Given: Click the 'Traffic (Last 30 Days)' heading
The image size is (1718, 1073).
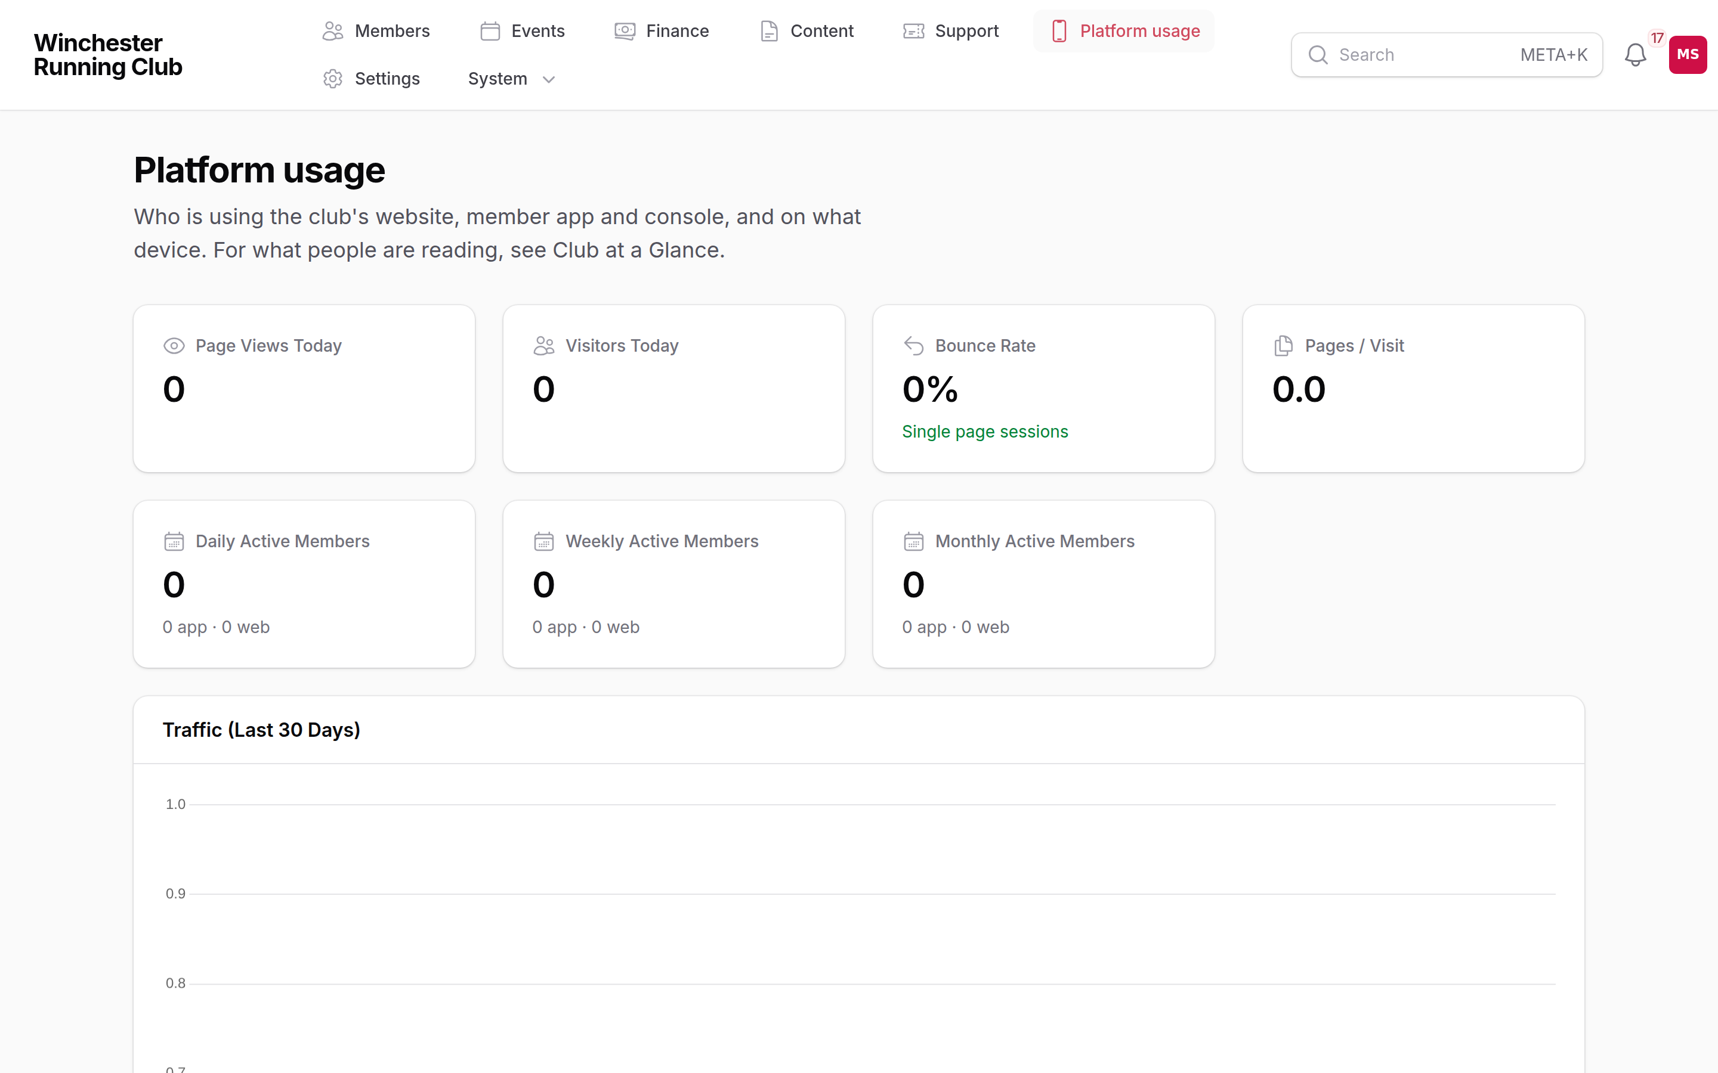Looking at the screenshot, I should pos(261,730).
